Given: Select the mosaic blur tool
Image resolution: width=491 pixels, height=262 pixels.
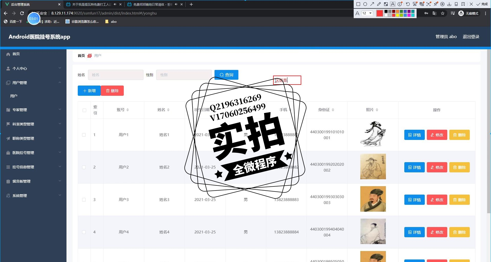Looking at the screenshot, I should pyautogui.click(x=386, y=4).
